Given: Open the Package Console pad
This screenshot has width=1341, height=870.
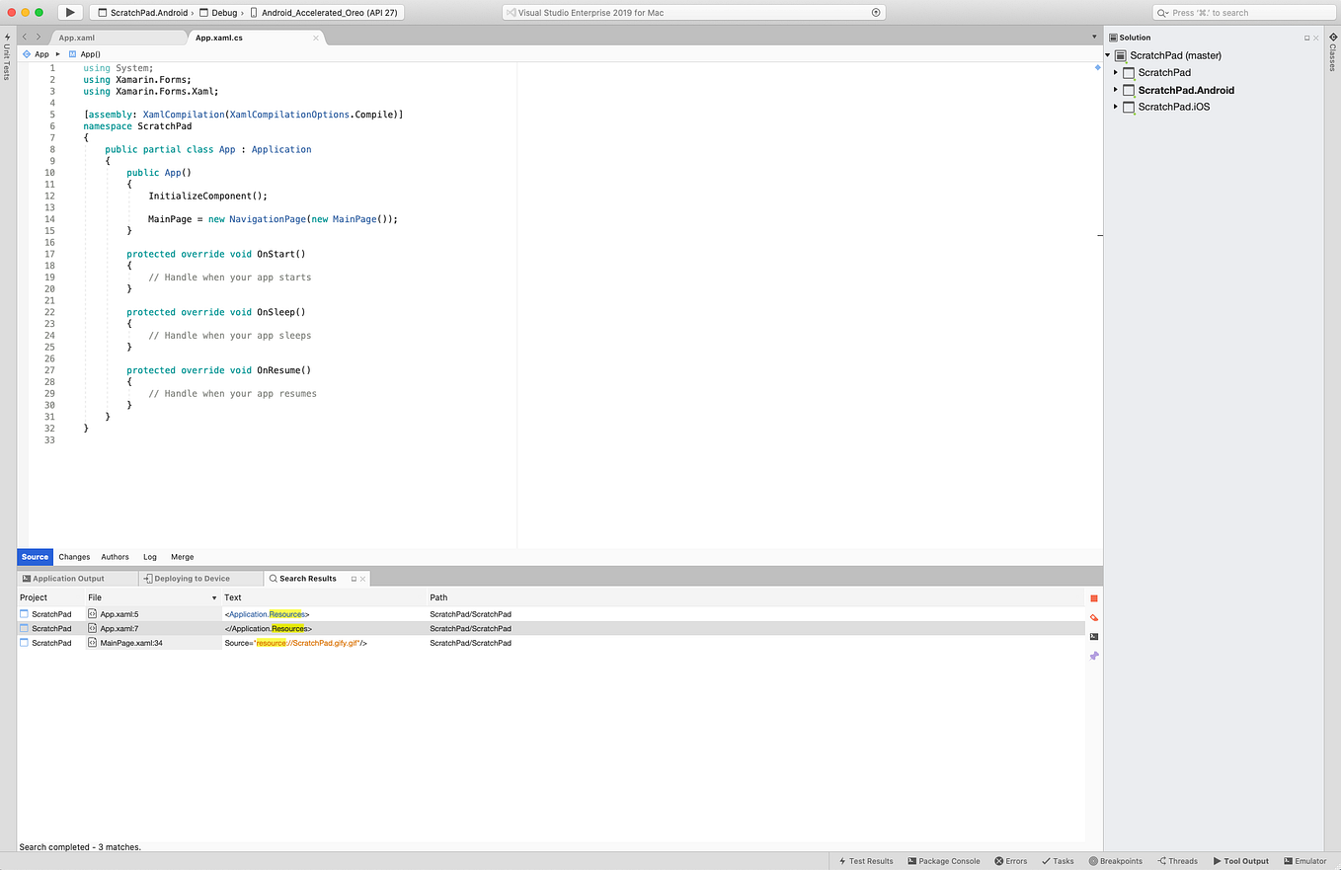Looking at the screenshot, I should (943, 860).
